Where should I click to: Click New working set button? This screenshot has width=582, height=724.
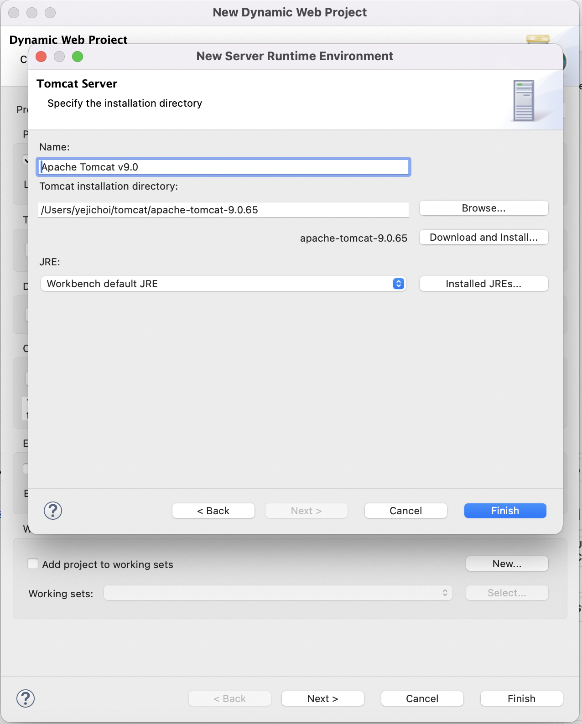(507, 564)
